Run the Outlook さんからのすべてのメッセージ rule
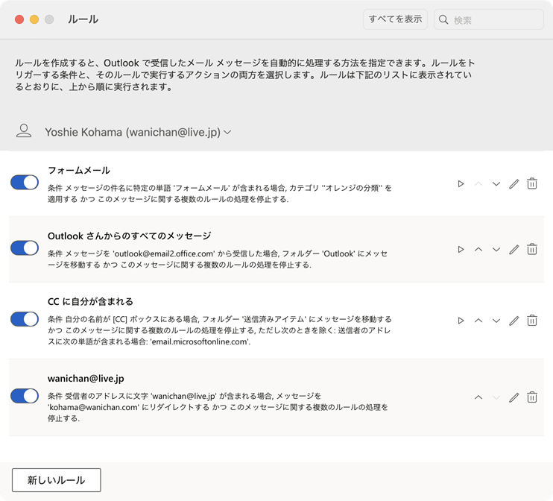Image resolution: width=553 pixels, height=501 pixels. point(461,249)
